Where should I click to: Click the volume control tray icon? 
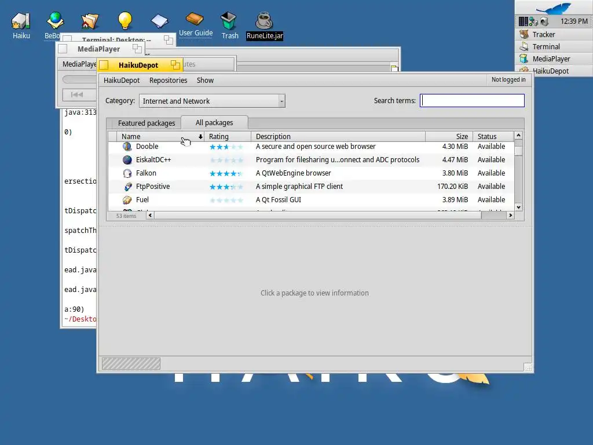click(x=544, y=21)
